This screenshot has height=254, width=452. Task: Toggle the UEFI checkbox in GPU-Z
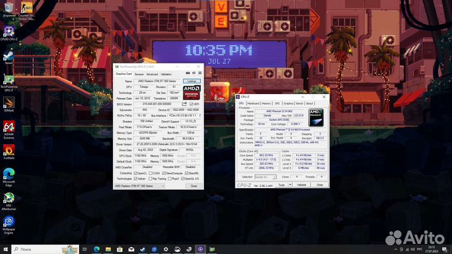coord(190,104)
